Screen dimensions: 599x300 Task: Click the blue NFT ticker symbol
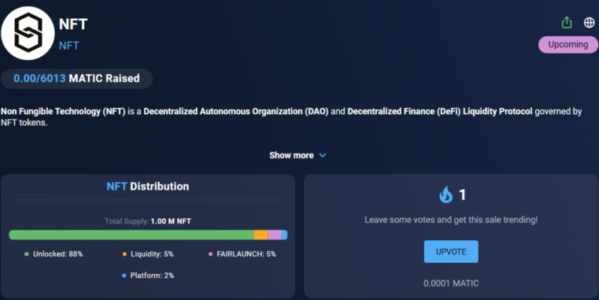tap(69, 45)
